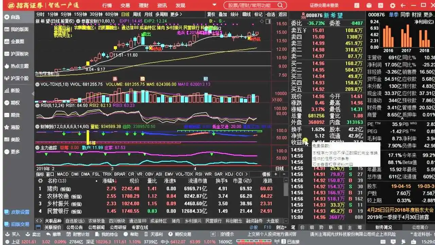Switch to 公司公告 tab
The height and width of the screenshot is (245, 435).
click(74, 227)
